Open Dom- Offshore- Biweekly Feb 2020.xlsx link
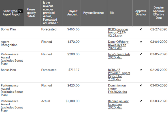Screen dimensions: 168x113 tap(118, 45)
